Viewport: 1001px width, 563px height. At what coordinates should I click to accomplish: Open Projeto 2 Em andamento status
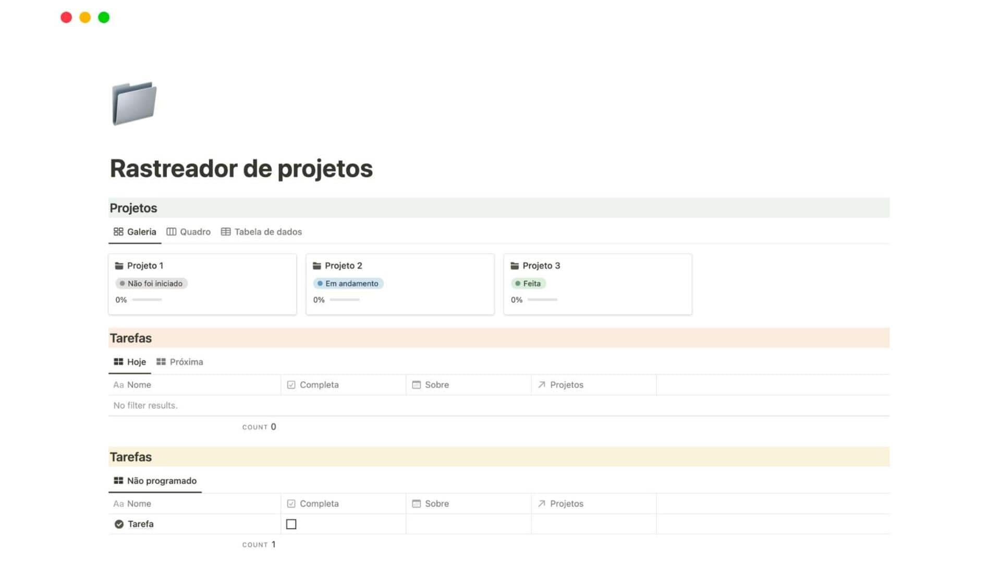pos(348,283)
